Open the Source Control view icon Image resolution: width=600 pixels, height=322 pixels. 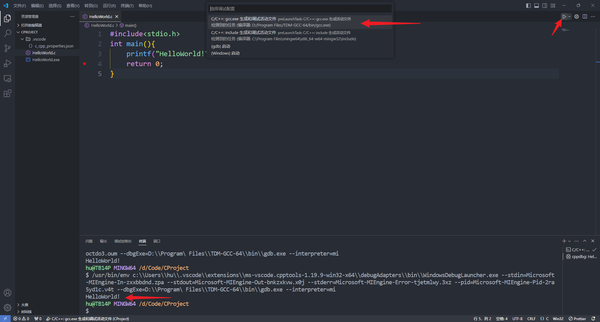7,48
